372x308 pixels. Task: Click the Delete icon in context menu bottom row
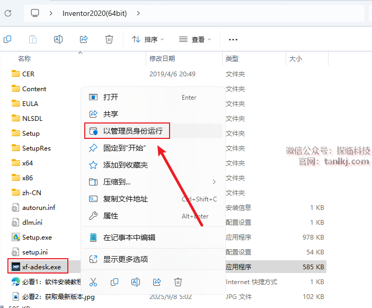178,282
